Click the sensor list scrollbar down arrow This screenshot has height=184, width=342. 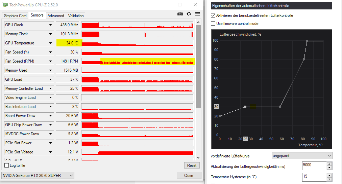click(x=198, y=158)
